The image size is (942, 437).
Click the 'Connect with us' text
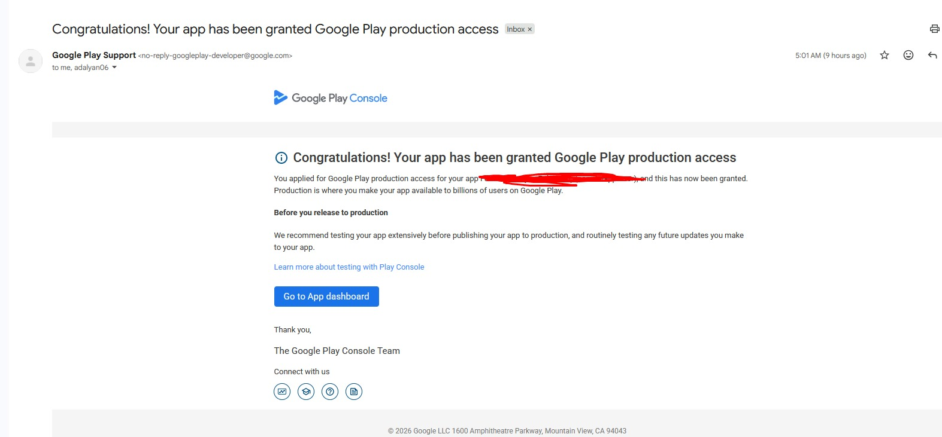click(x=302, y=372)
